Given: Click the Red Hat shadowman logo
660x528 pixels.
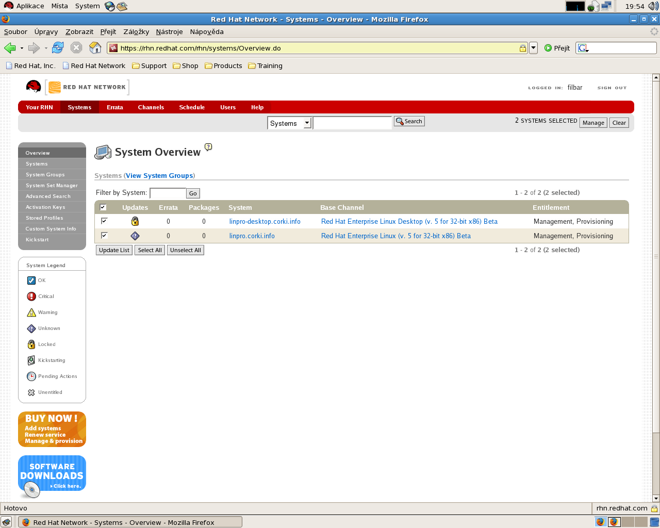Looking at the screenshot, I should click(x=34, y=87).
